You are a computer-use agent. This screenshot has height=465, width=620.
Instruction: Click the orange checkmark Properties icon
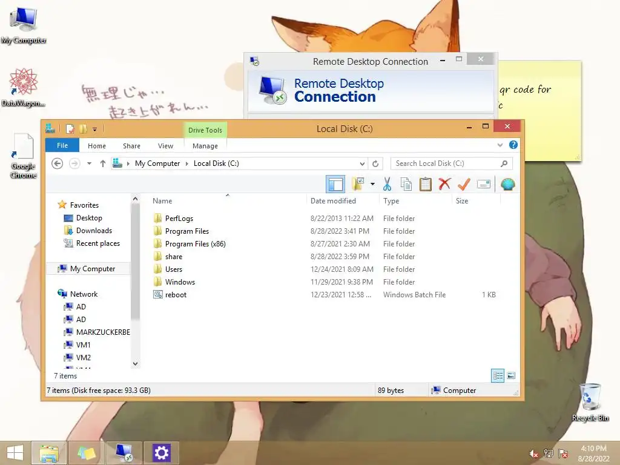pos(464,184)
